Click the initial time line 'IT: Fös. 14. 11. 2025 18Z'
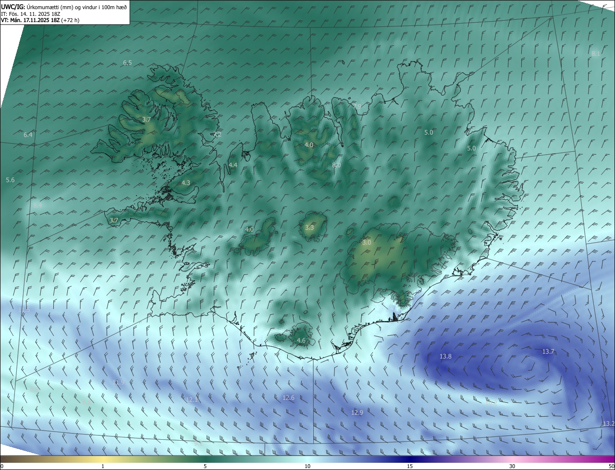 point(32,14)
